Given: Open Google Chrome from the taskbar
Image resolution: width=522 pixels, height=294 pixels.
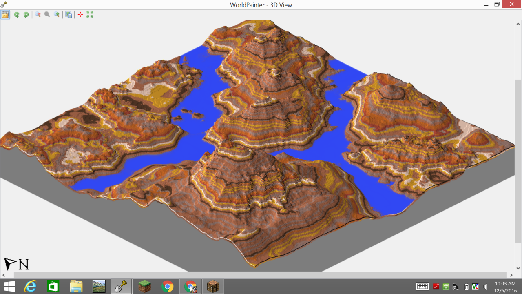Looking at the screenshot, I should click(x=166, y=286).
